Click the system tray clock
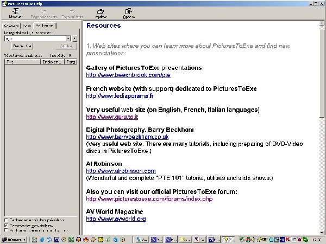This screenshot has width=326, height=244. (x=317, y=240)
